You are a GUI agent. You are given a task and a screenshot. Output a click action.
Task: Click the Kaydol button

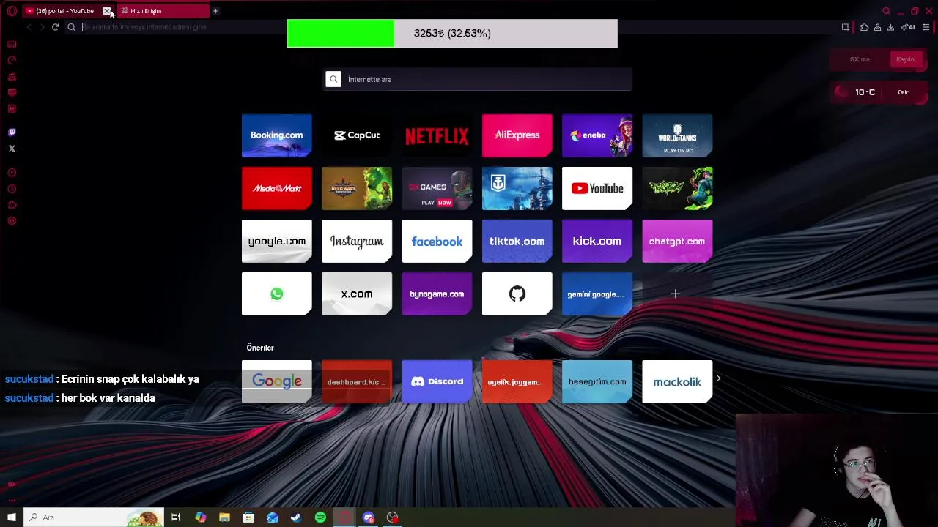pyautogui.click(x=906, y=59)
